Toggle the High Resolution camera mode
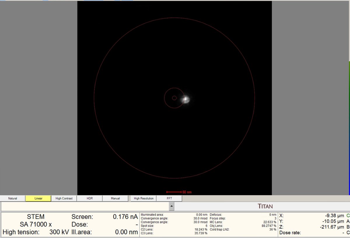Screen dimensions: 350x238 [143, 198]
